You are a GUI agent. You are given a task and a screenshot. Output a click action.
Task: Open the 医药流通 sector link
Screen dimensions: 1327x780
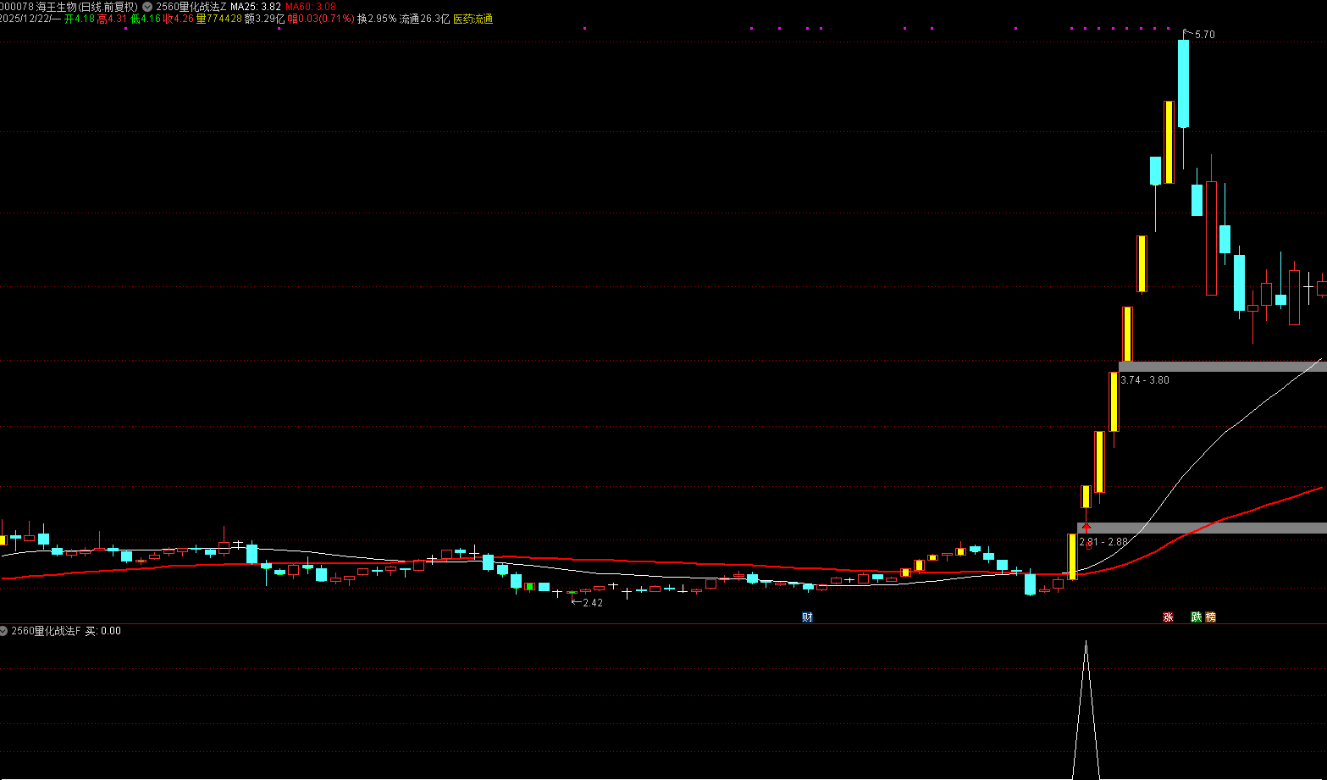(x=473, y=19)
